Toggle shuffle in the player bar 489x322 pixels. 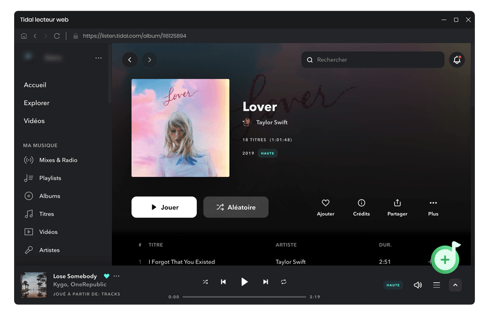205,282
